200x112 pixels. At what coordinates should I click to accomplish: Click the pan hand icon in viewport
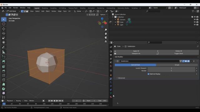coord(106,34)
